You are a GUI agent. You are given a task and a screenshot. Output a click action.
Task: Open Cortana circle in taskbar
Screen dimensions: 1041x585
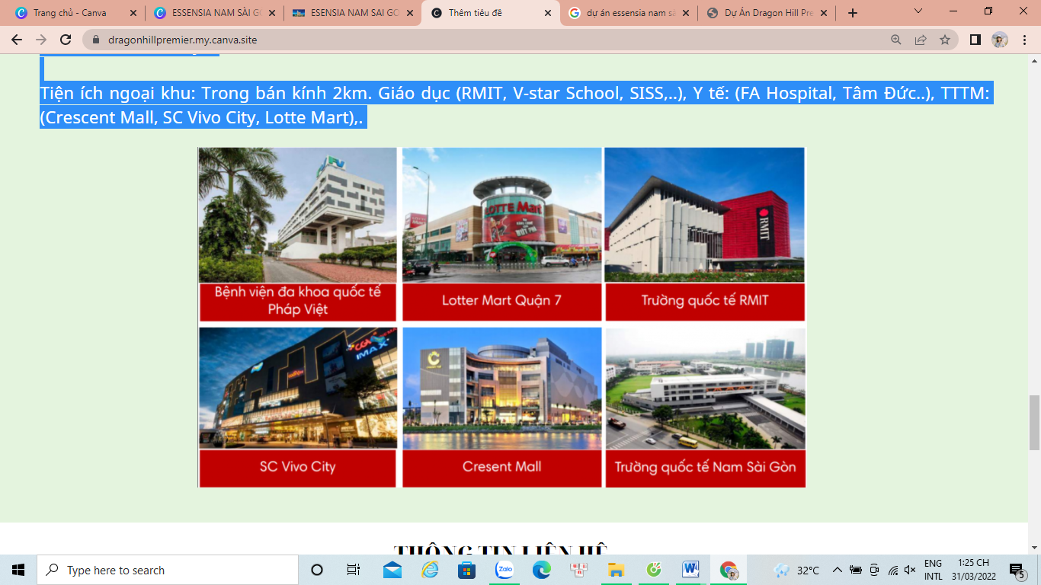tap(317, 570)
